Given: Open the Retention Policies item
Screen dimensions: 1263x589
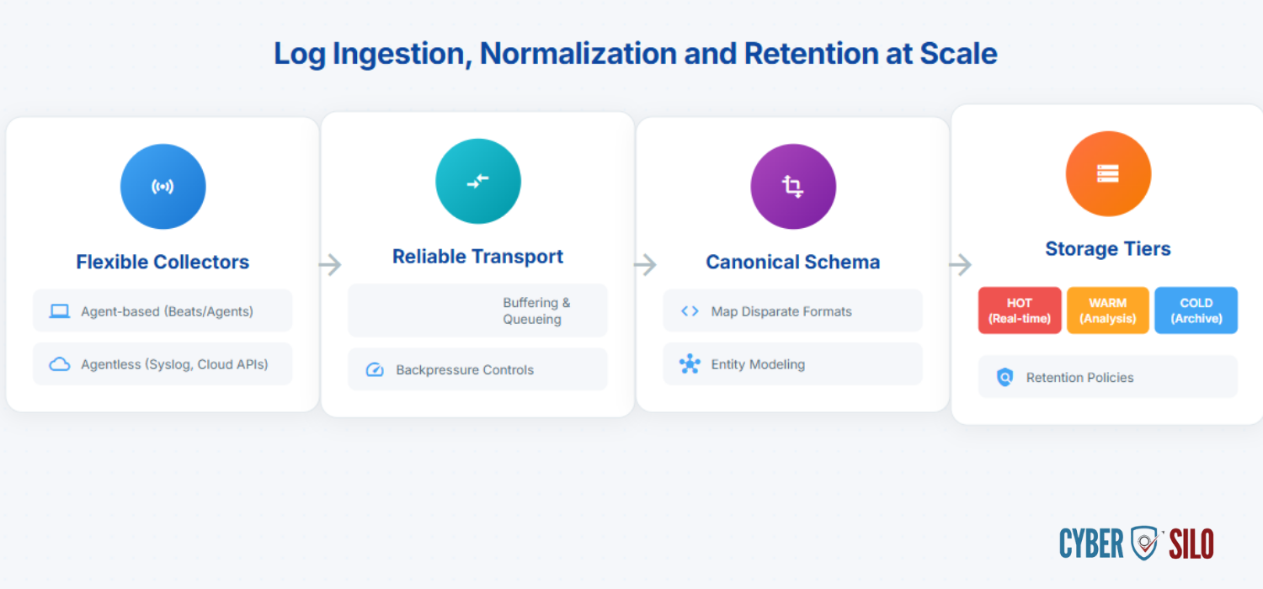Looking at the screenshot, I should click(x=1108, y=377).
